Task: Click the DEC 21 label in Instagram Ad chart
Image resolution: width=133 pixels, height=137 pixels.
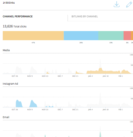Action: click(x=75, y=110)
